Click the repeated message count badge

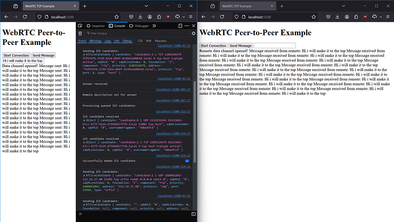click(187, 161)
